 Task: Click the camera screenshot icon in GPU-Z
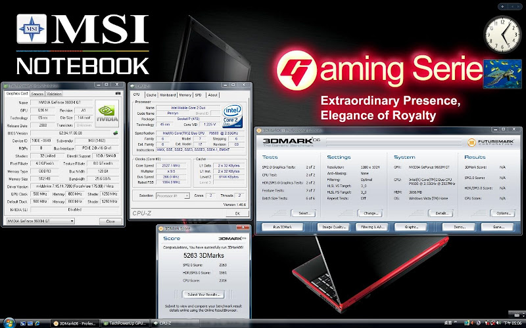coord(118,93)
